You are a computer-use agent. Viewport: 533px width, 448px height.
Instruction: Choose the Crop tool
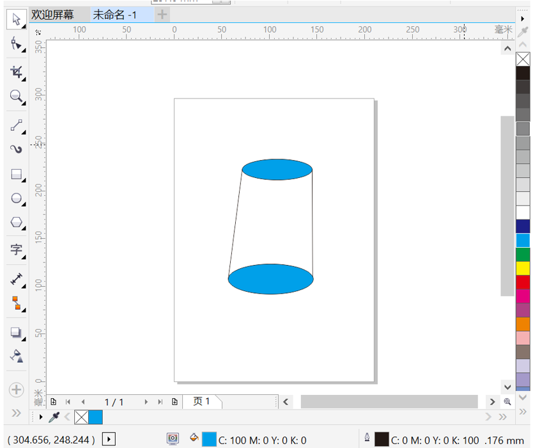(16, 71)
